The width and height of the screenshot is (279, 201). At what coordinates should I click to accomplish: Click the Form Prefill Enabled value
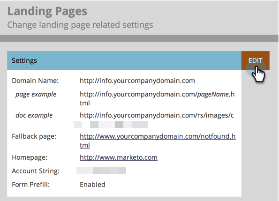click(92, 185)
